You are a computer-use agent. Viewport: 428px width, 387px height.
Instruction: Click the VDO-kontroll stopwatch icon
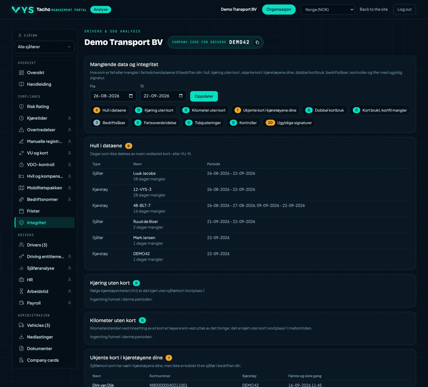21,164
